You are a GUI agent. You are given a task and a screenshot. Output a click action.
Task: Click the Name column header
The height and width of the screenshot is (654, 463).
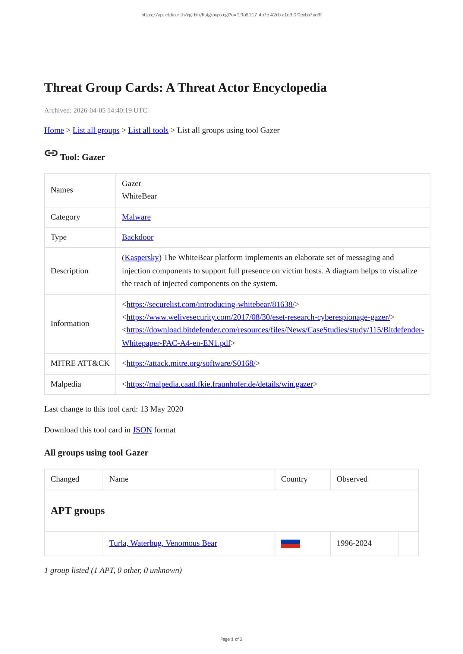[x=119, y=479]
